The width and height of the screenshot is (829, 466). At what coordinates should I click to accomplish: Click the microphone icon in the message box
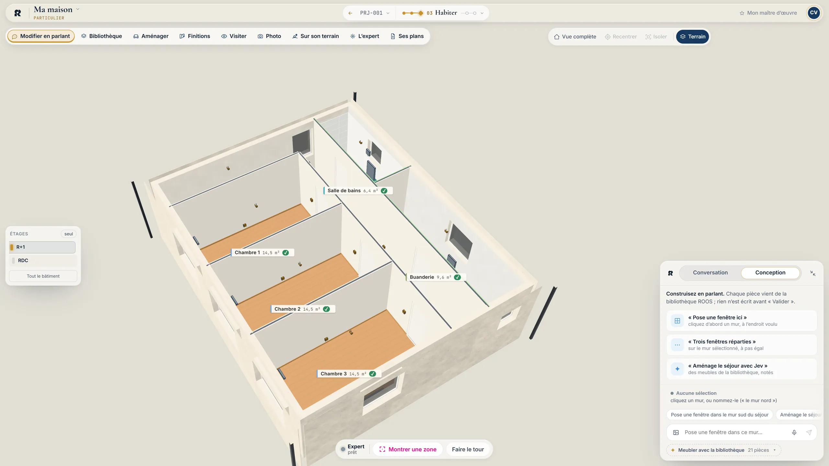(x=794, y=432)
